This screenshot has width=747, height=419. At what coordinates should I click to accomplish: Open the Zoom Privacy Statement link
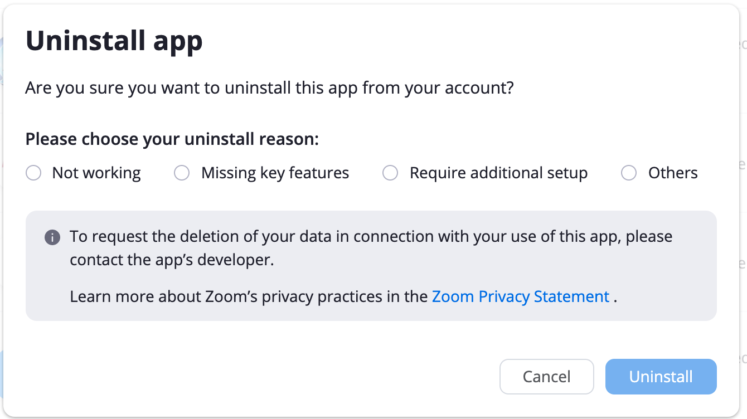[x=520, y=296]
